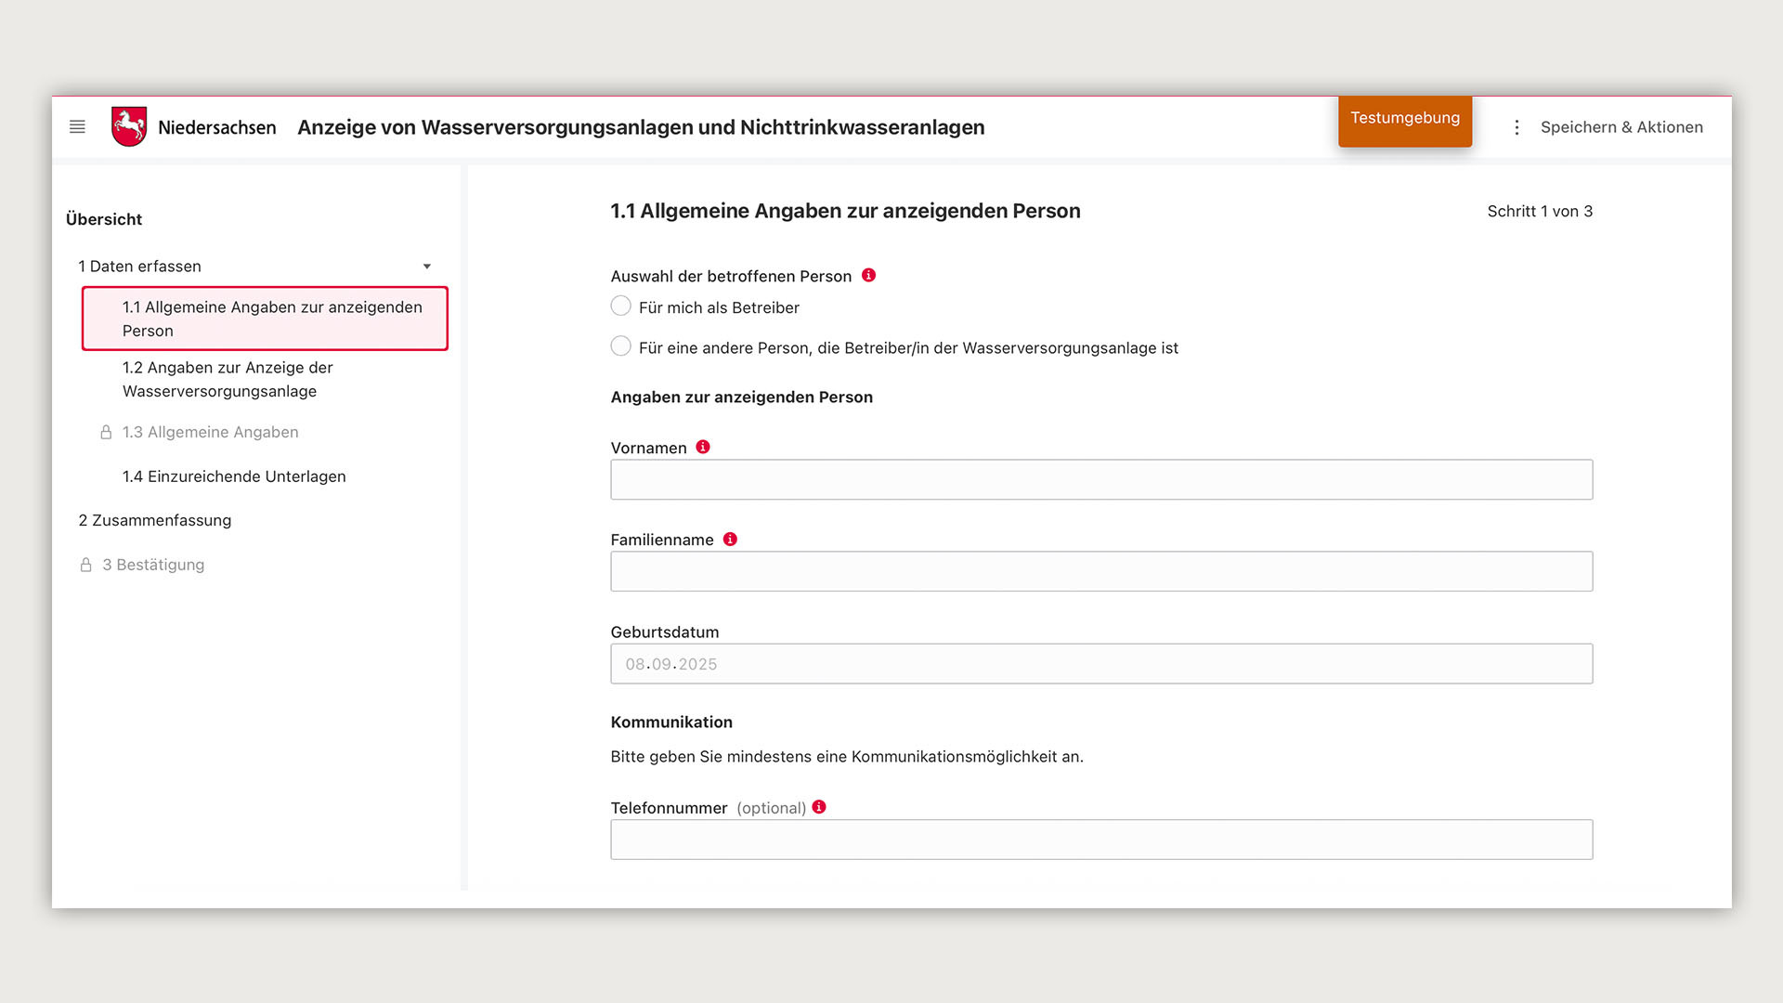Click lock icon next to 1.3 Allgemeine Angaben
Image resolution: width=1783 pixels, height=1003 pixels.
coord(106,433)
